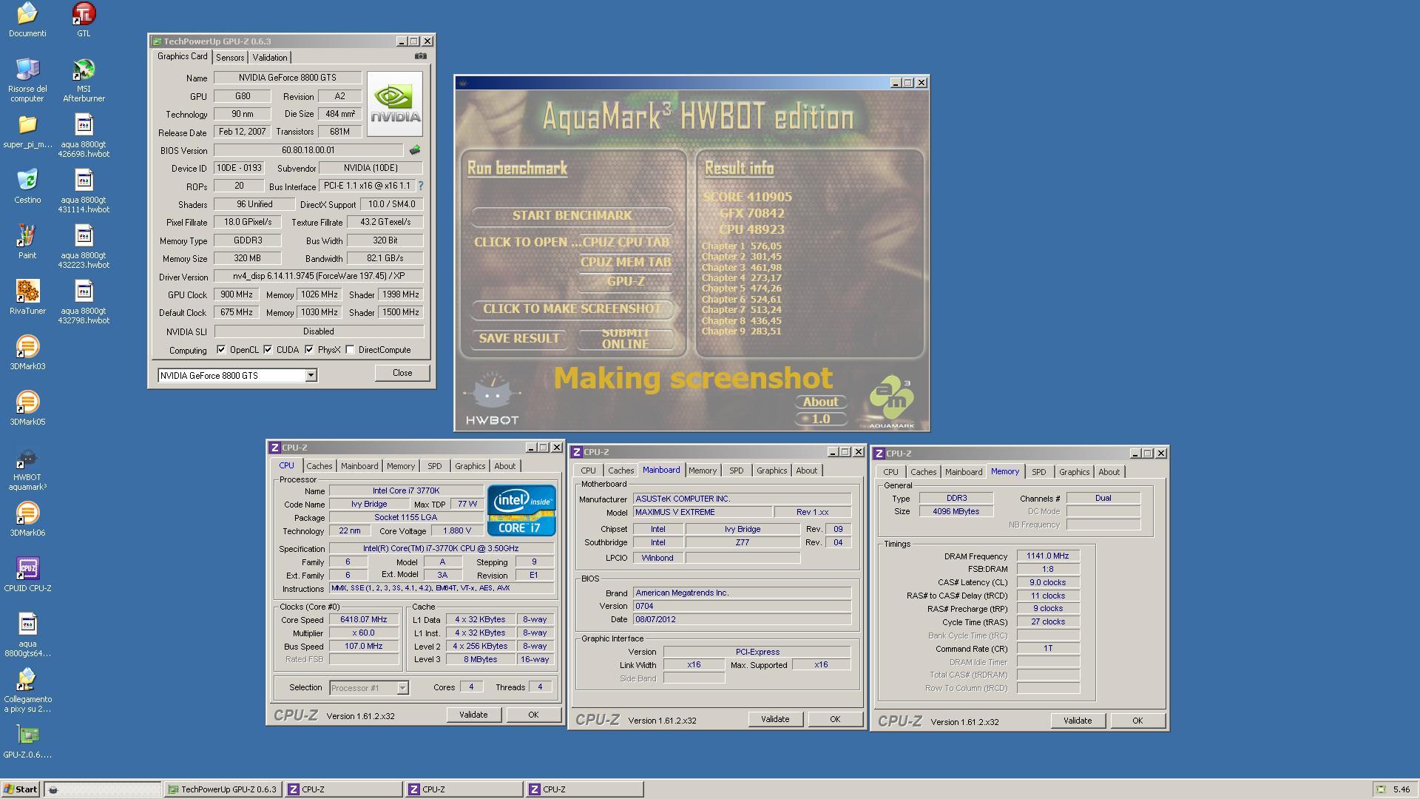The width and height of the screenshot is (1420, 799).
Task: Open Risorse del computer icon
Action: (27, 80)
